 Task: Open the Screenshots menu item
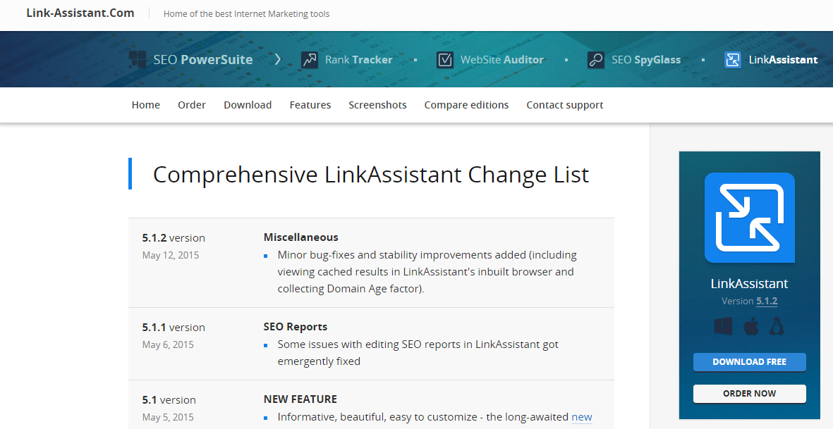tap(378, 105)
